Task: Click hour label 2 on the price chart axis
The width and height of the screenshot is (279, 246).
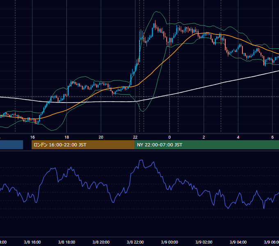Action: [x=204, y=137]
